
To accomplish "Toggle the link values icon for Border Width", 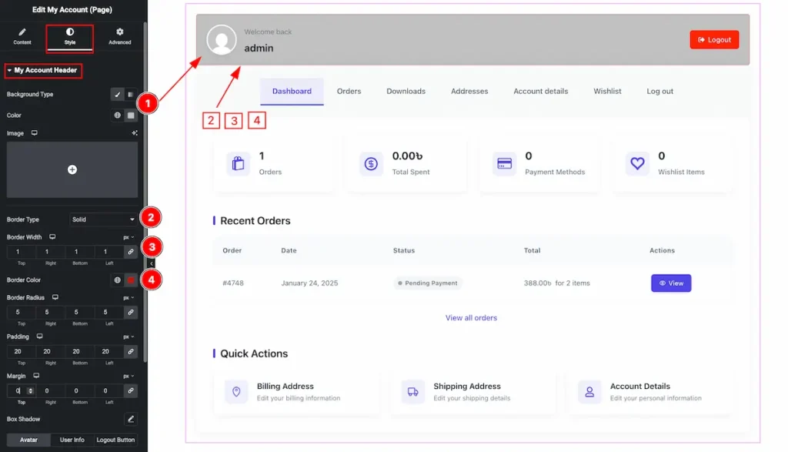I will pyautogui.click(x=131, y=252).
